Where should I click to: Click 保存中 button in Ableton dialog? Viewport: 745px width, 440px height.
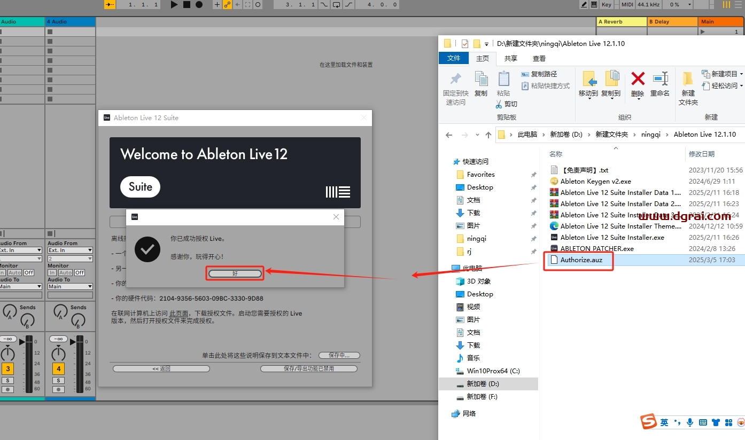pos(339,355)
